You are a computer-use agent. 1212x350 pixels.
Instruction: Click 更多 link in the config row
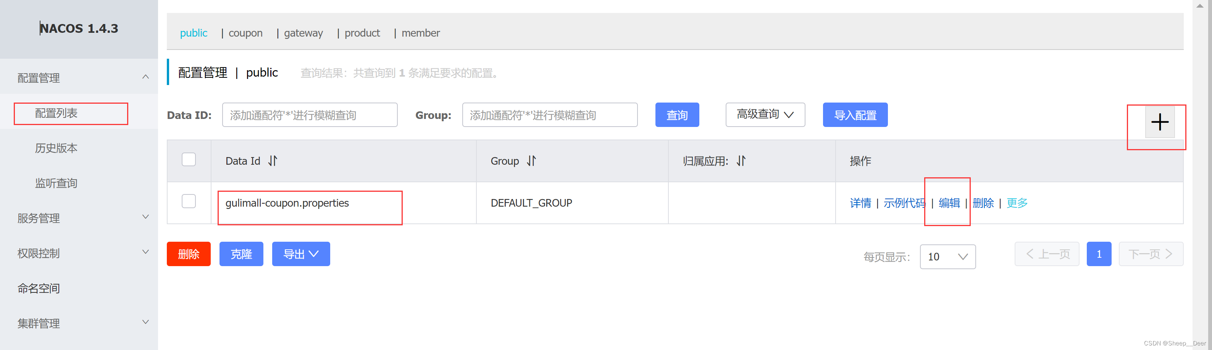1017,203
